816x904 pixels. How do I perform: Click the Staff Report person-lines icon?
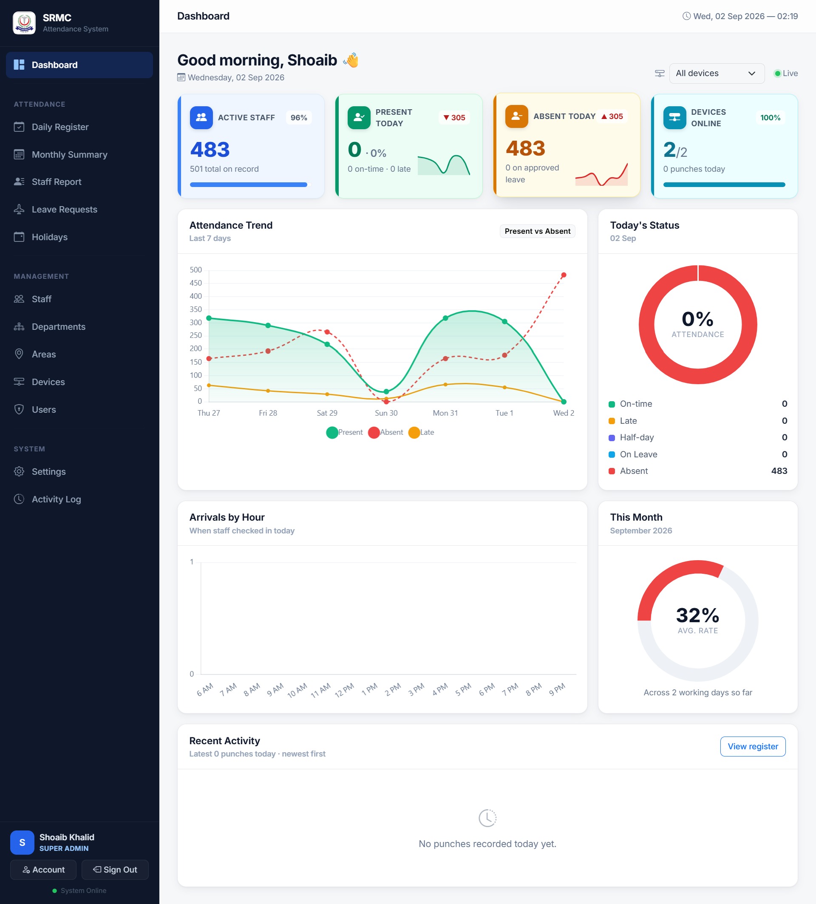pos(19,181)
